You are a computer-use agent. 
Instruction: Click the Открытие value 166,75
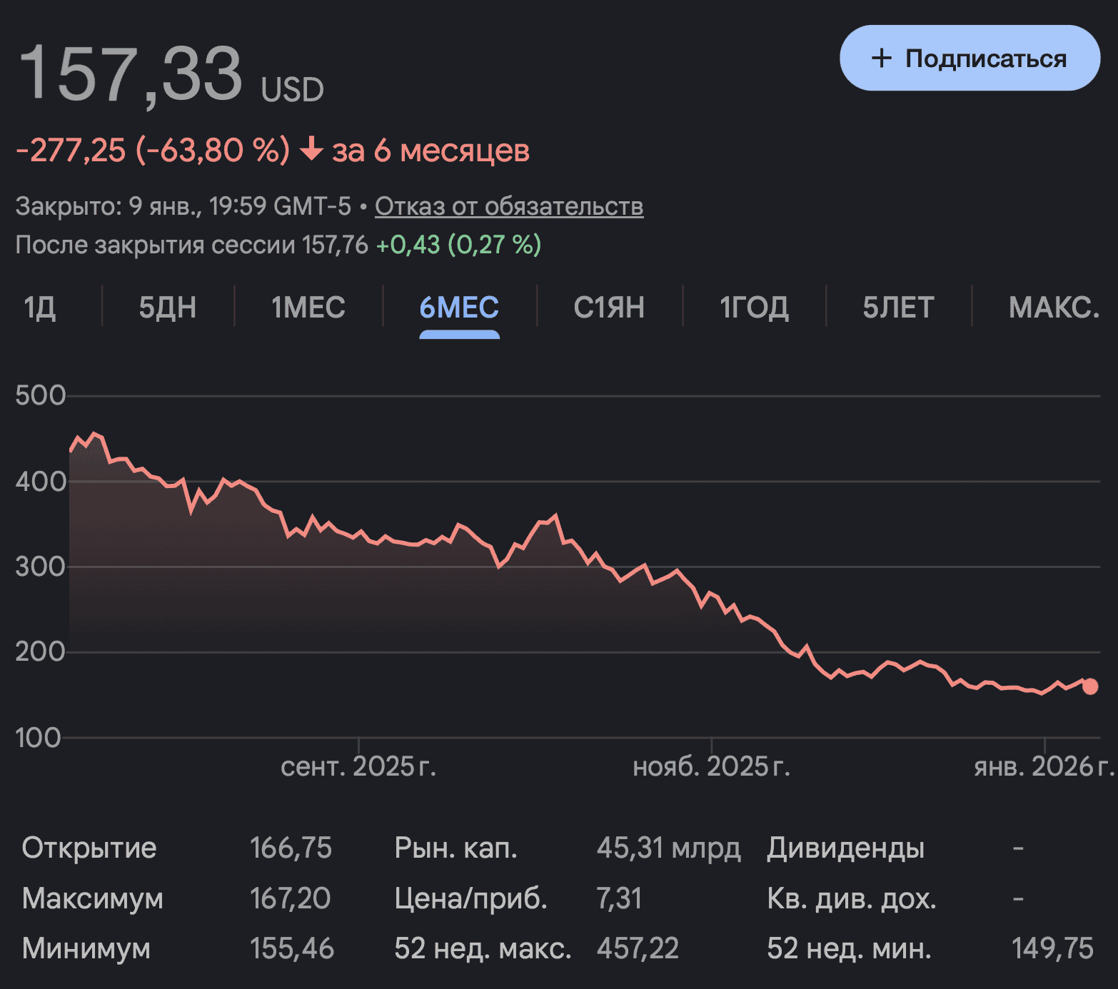[x=292, y=848]
